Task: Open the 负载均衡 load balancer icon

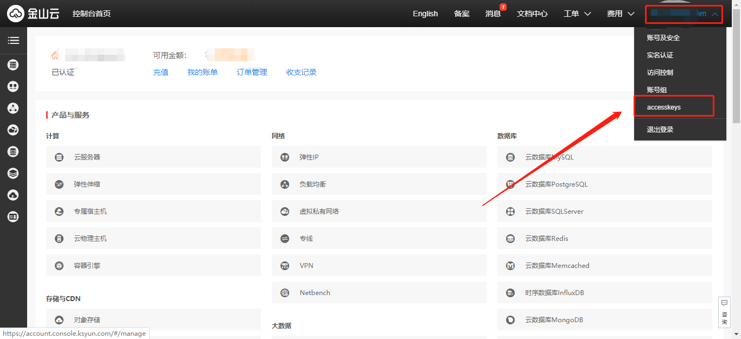Action: point(285,184)
